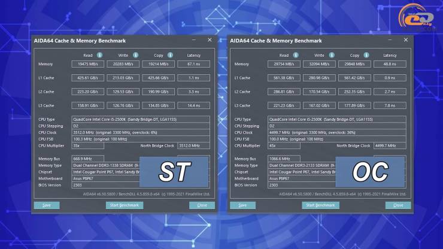
Task: Click Memory Bus value 1066.6 MHz
Action: coord(284,159)
